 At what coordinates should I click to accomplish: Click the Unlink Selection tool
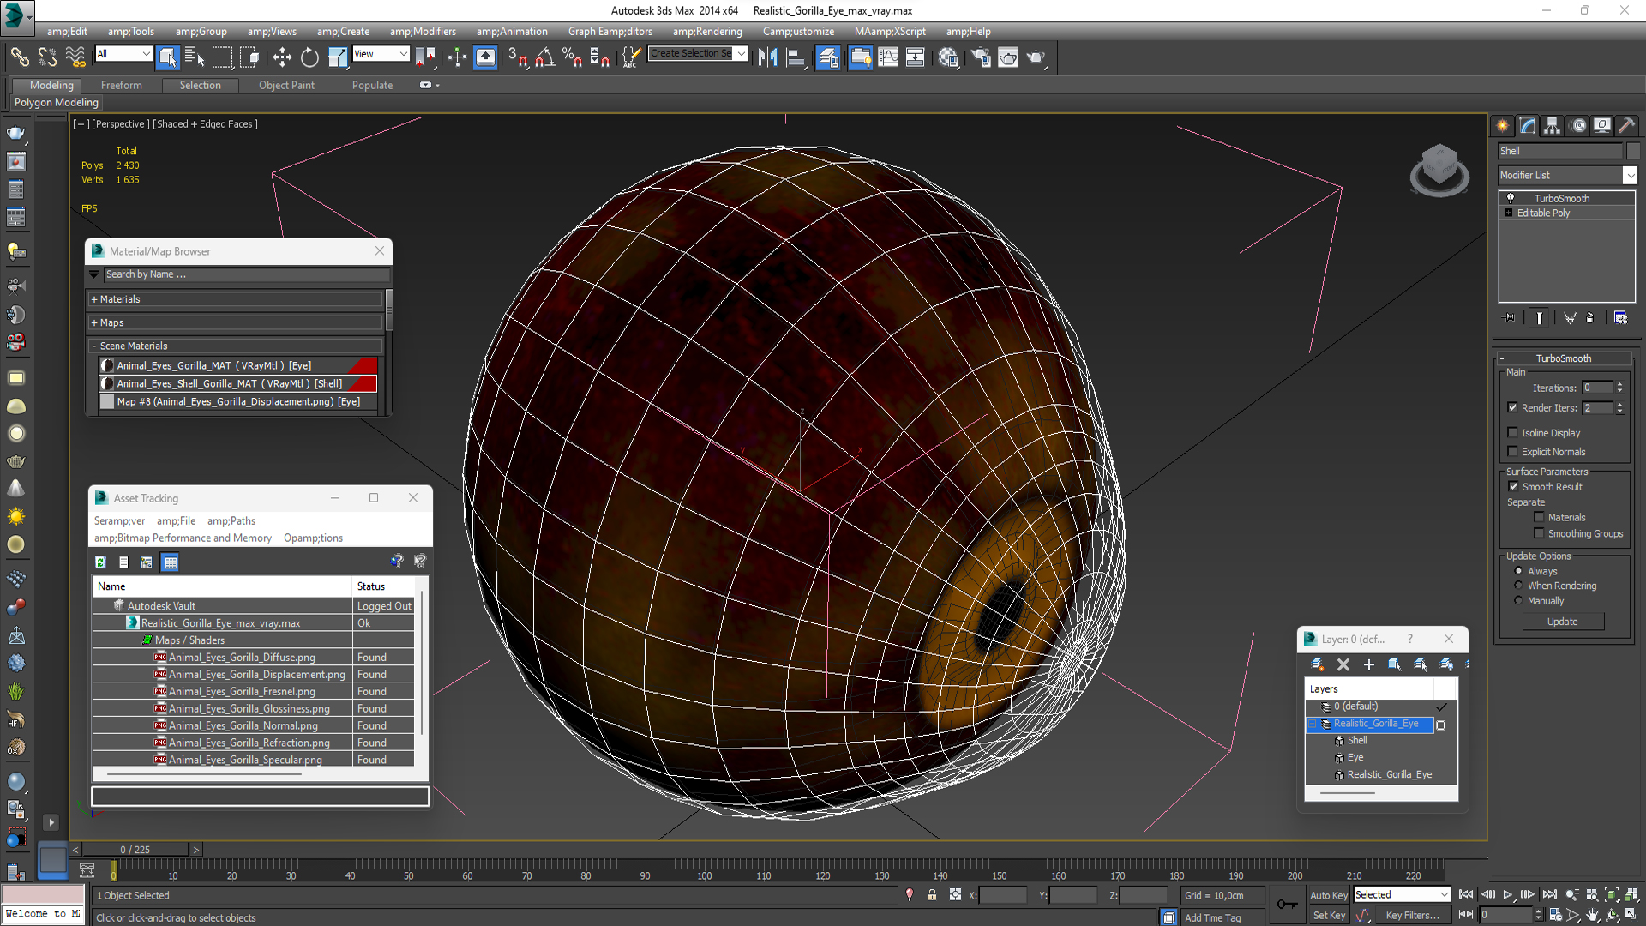47,57
